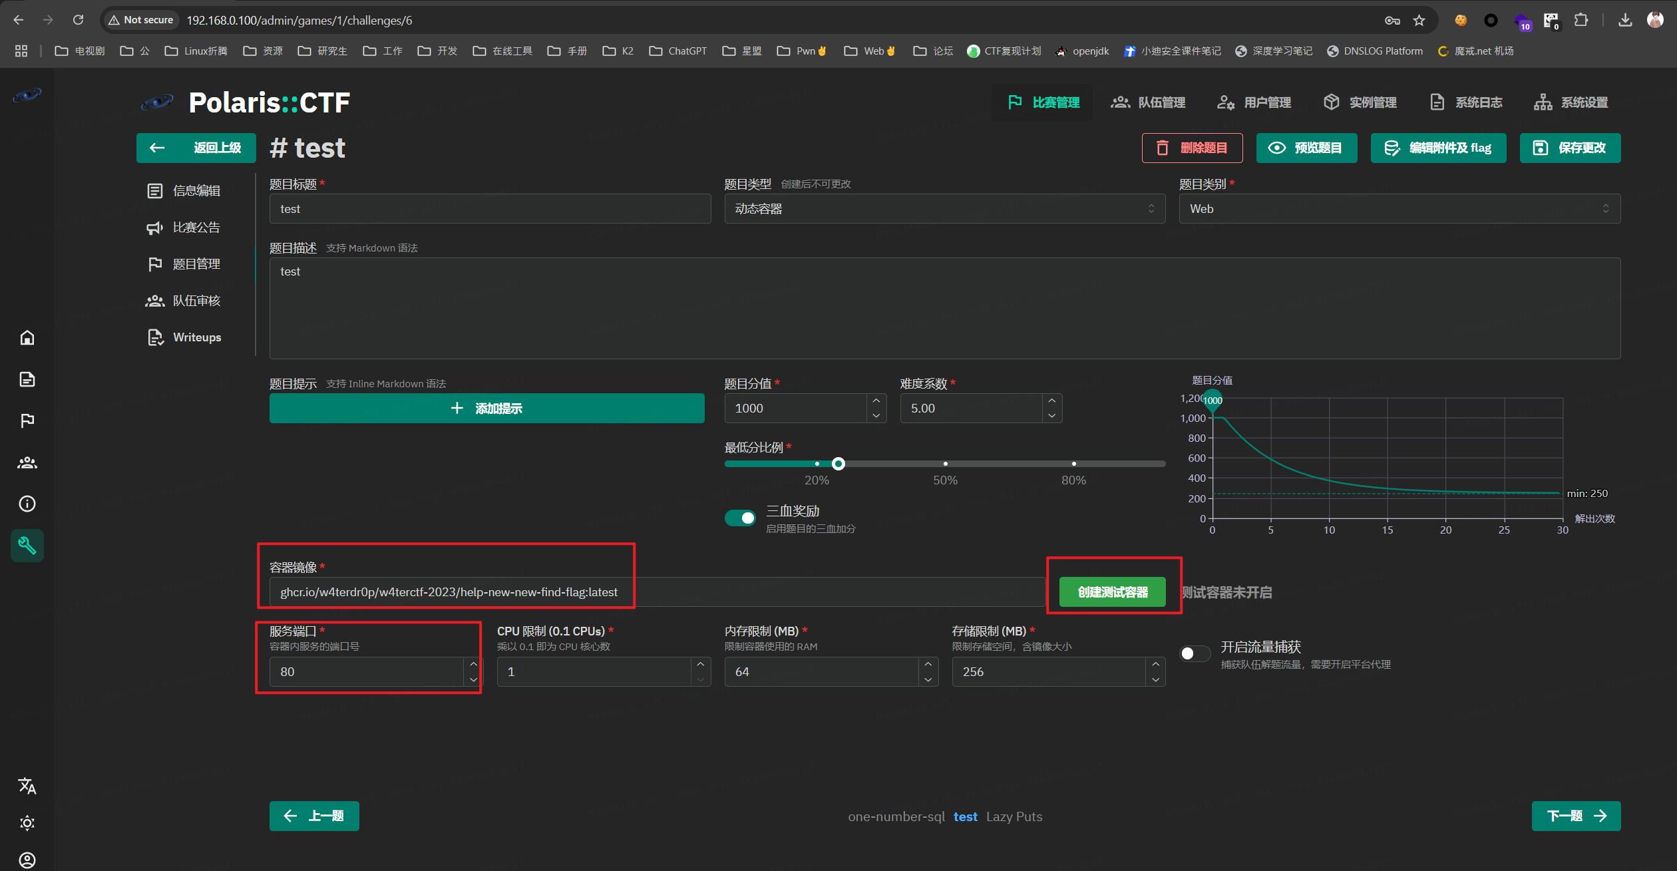Click the wrench admin icon in sidebar
1677x871 pixels.
coord(27,546)
